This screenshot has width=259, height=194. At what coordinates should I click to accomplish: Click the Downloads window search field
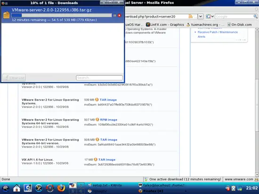tap(99, 78)
